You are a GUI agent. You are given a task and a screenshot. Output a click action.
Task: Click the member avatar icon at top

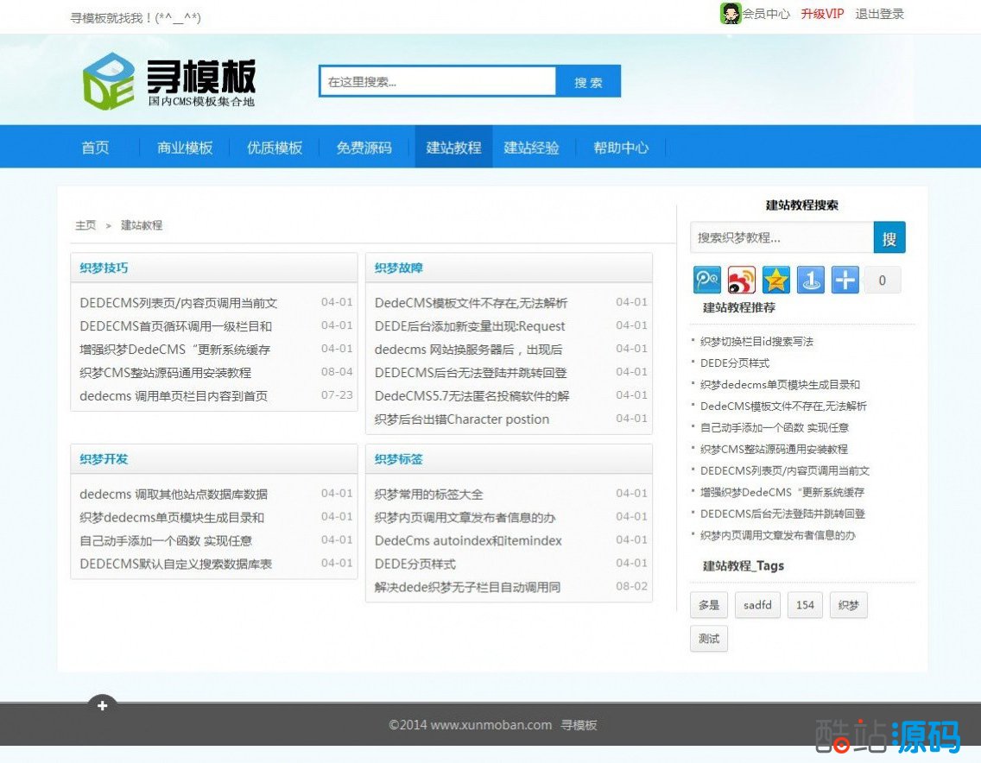731,14
